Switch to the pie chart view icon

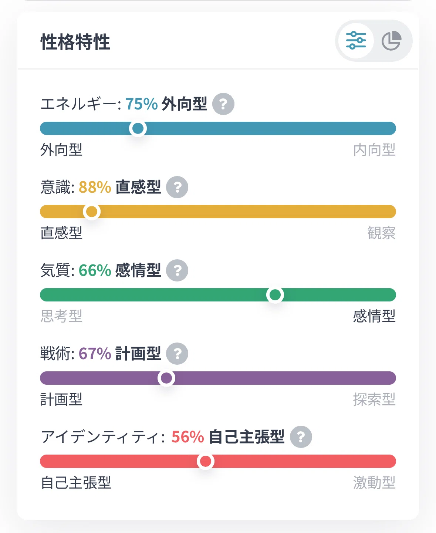tap(391, 41)
